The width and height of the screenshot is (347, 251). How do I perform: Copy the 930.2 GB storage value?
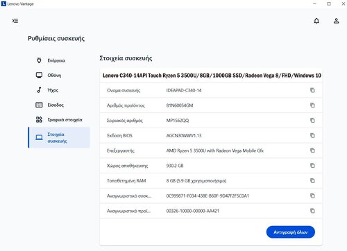[x=312, y=166]
